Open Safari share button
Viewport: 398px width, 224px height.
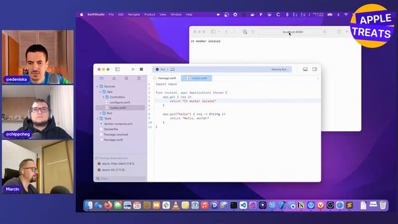click(339, 32)
